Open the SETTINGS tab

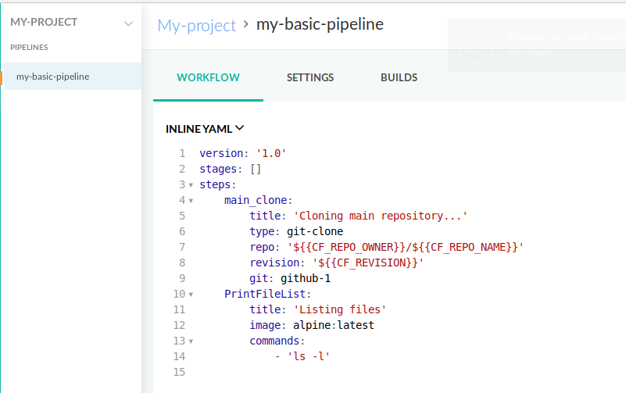pos(310,77)
